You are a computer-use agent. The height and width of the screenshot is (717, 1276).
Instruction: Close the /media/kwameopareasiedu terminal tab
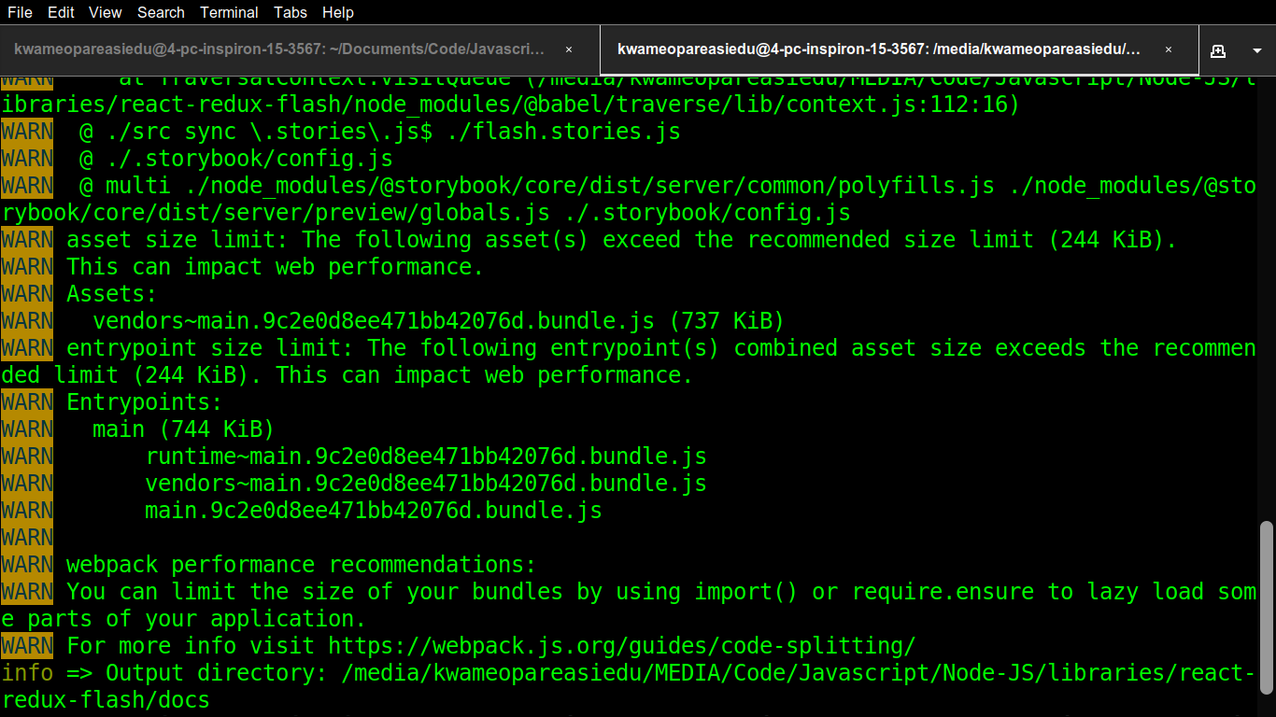coord(1168,49)
